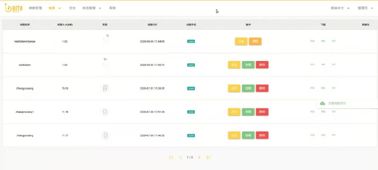Click the scan tag for testbslamchange

[x=191, y=41]
